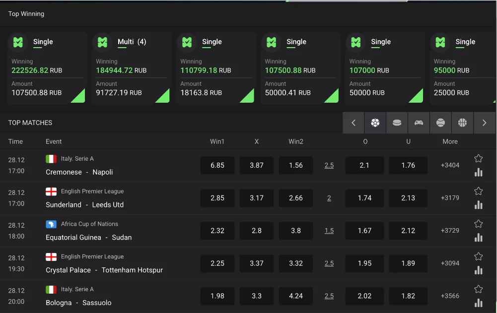Viewport: 497px width, 313px height.
Task: Select the esports controller icon
Action: pyautogui.click(x=419, y=123)
